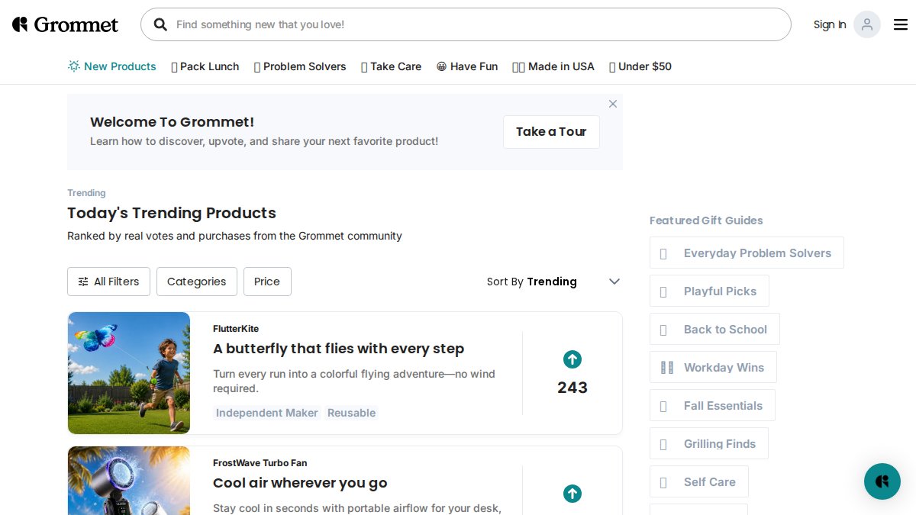Click Sign In link
The height and width of the screenshot is (515, 916).
(830, 24)
